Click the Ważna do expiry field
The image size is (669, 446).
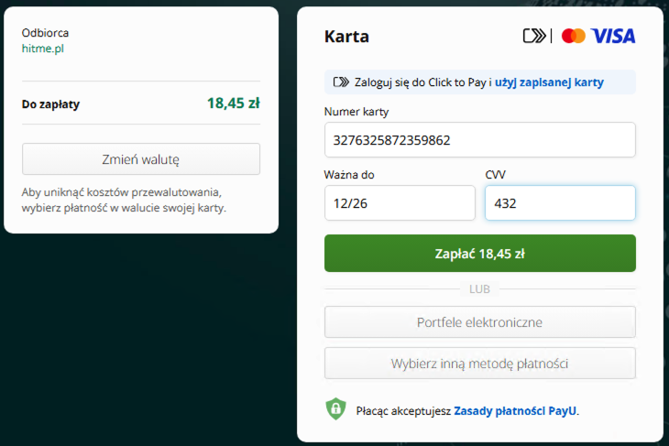(400, 203)
